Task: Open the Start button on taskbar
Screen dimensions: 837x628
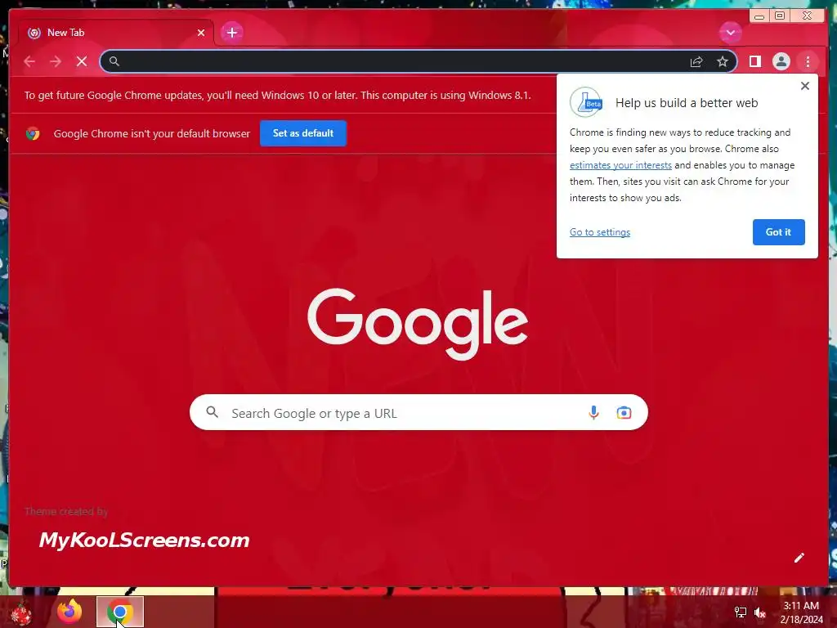Action: [20, 612]
